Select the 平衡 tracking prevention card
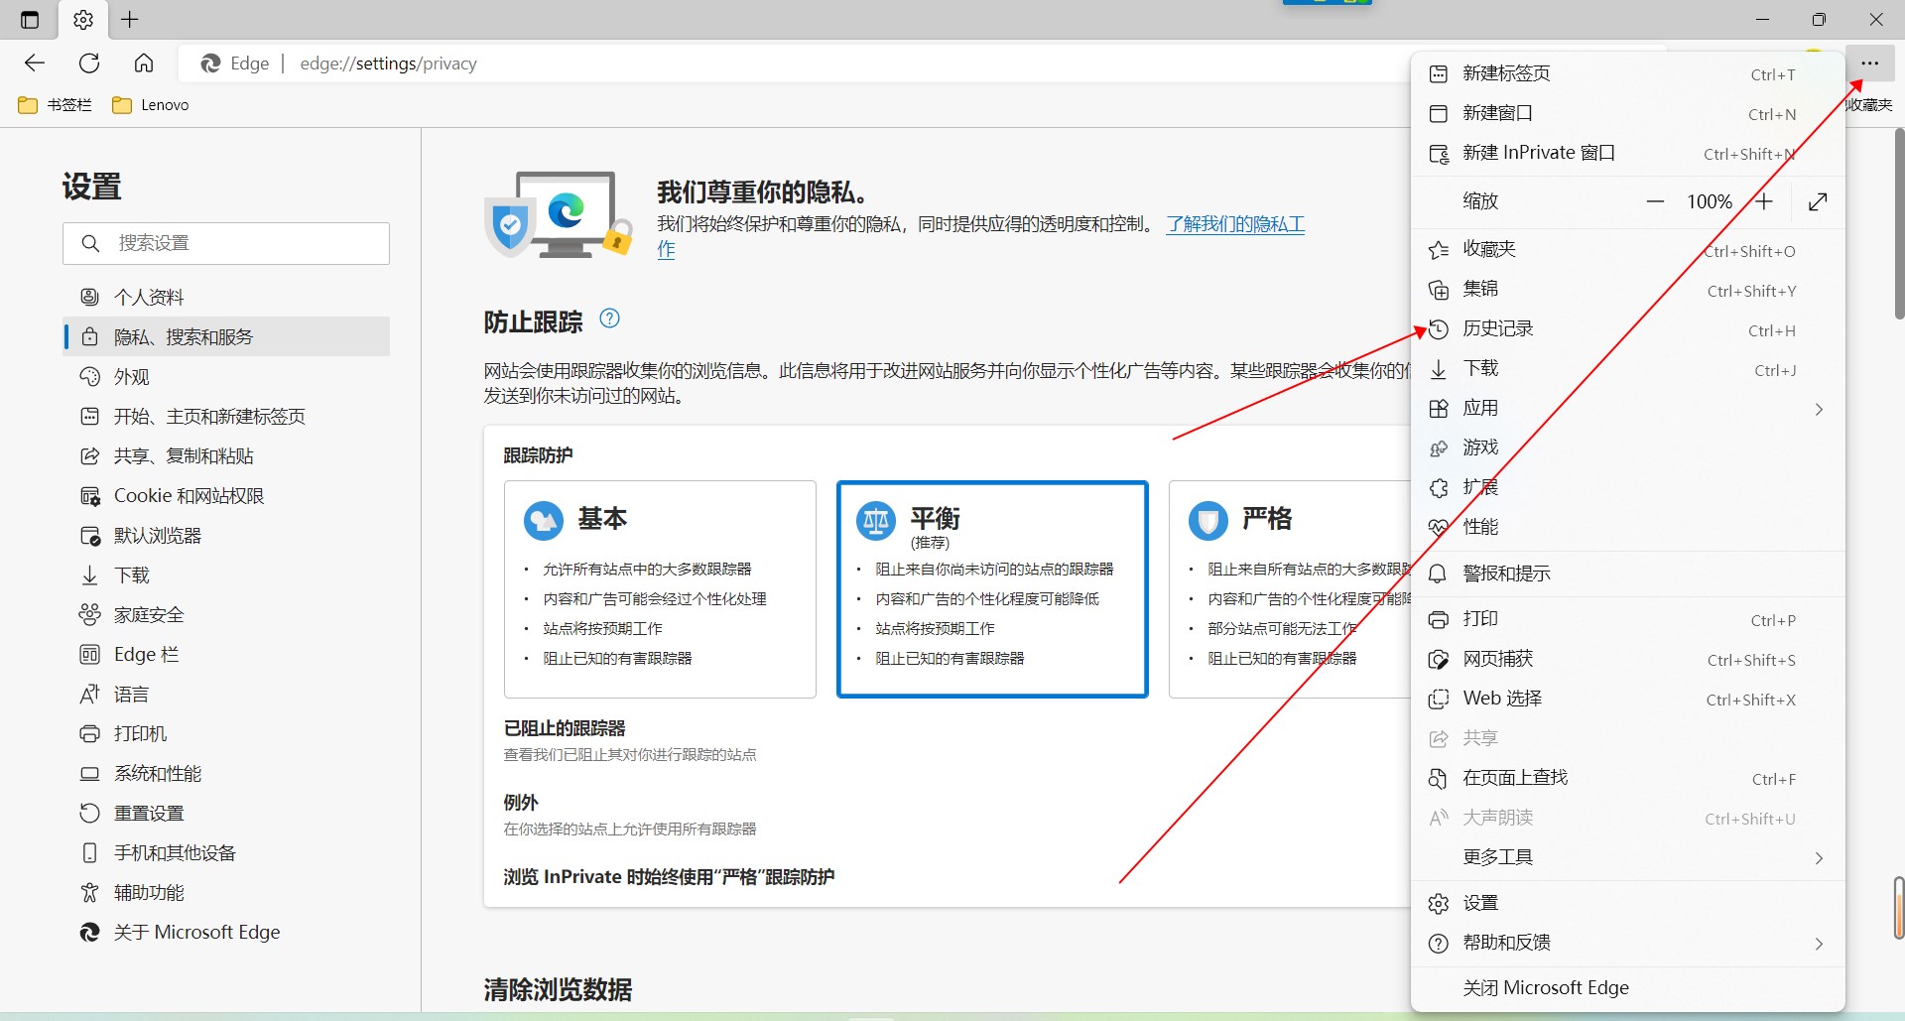This screenshot has height=1021, width=1905. (992, 589)
